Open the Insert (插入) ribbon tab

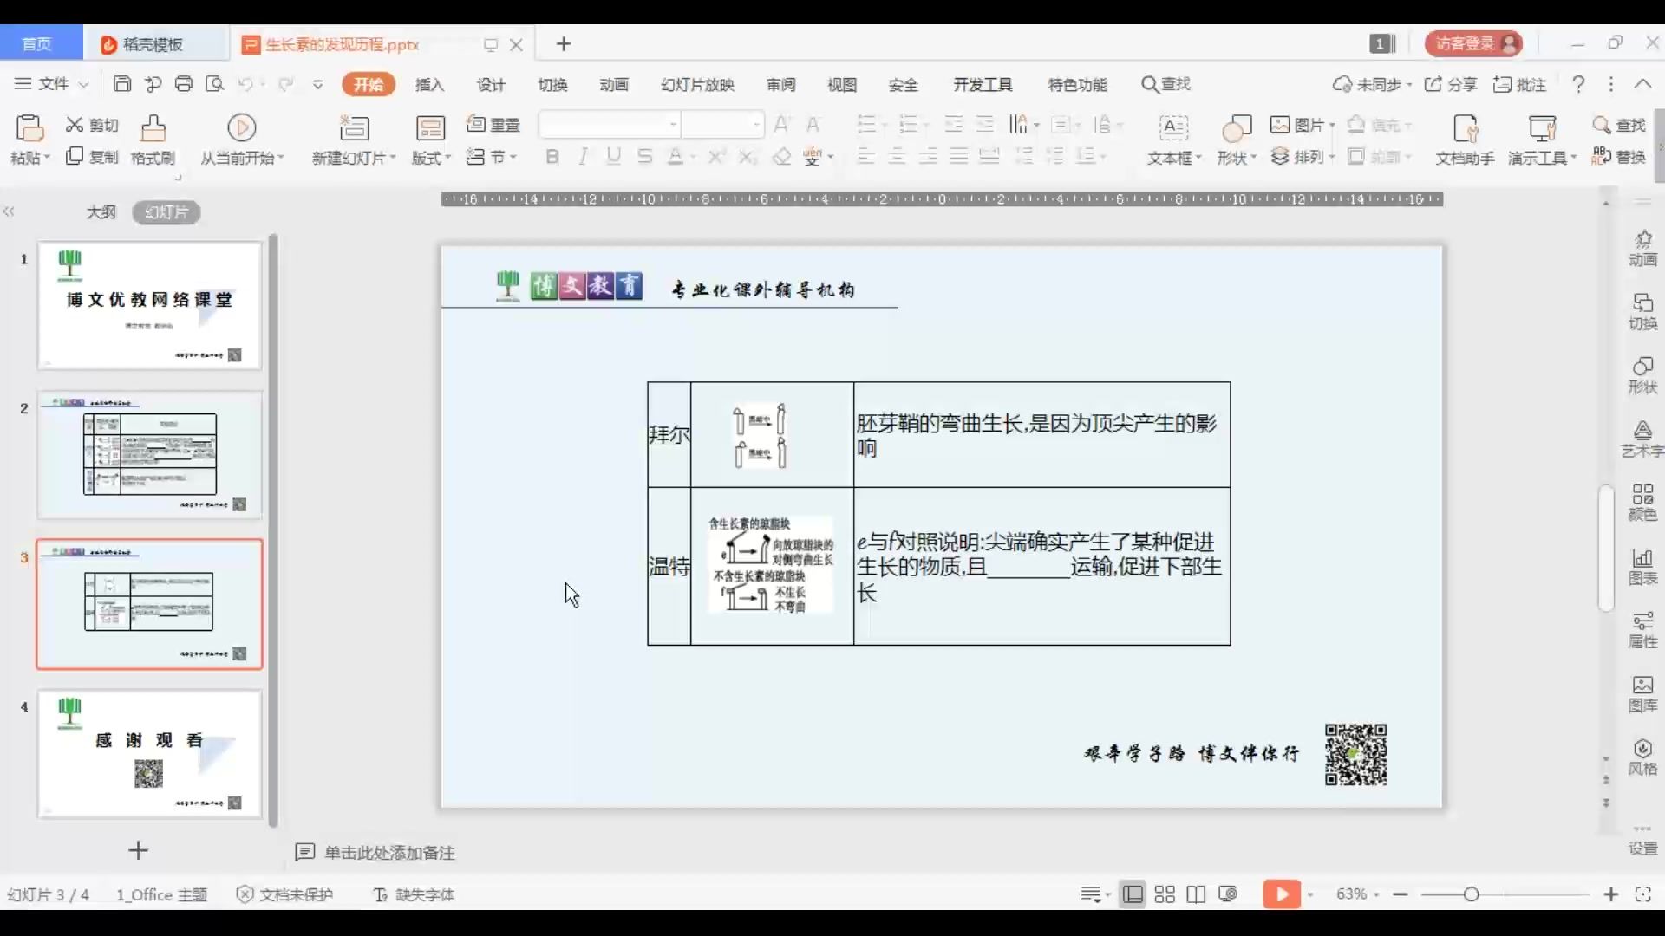pos(430,84)
